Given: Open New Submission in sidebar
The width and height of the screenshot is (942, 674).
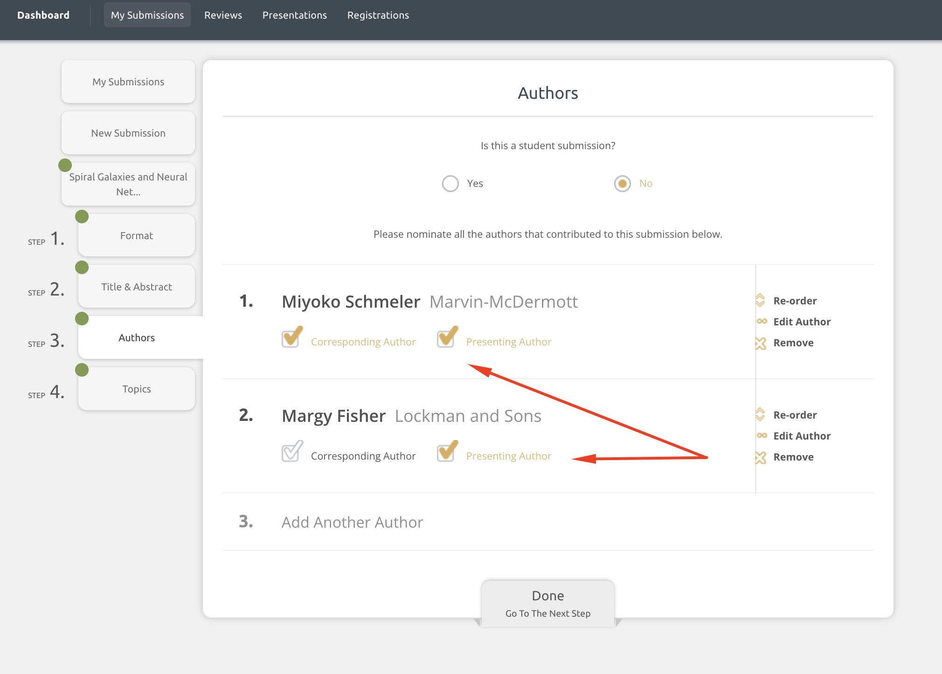Looking at the screenshot, I should (x=128, y=133).
